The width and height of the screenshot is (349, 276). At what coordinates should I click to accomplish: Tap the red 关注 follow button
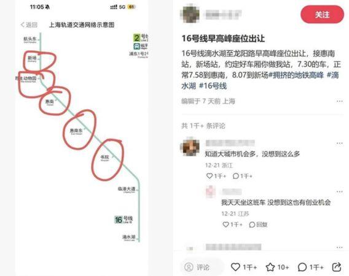pos(322,15)
